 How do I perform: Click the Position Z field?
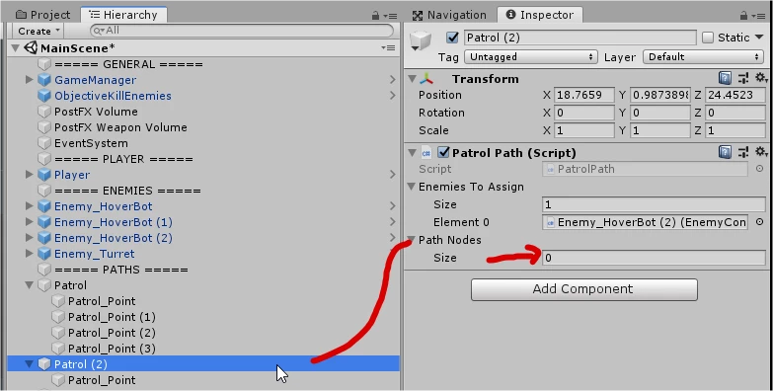point(735,95)
